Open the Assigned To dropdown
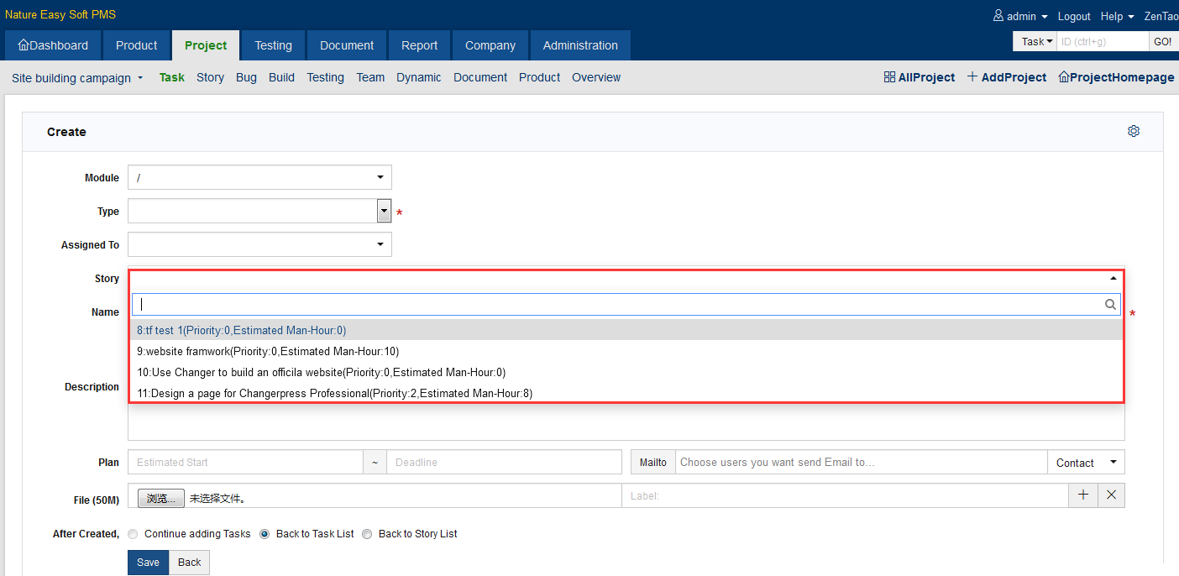Image resolution: width=1179 pixels, height=576 pixels. [259, 244]
